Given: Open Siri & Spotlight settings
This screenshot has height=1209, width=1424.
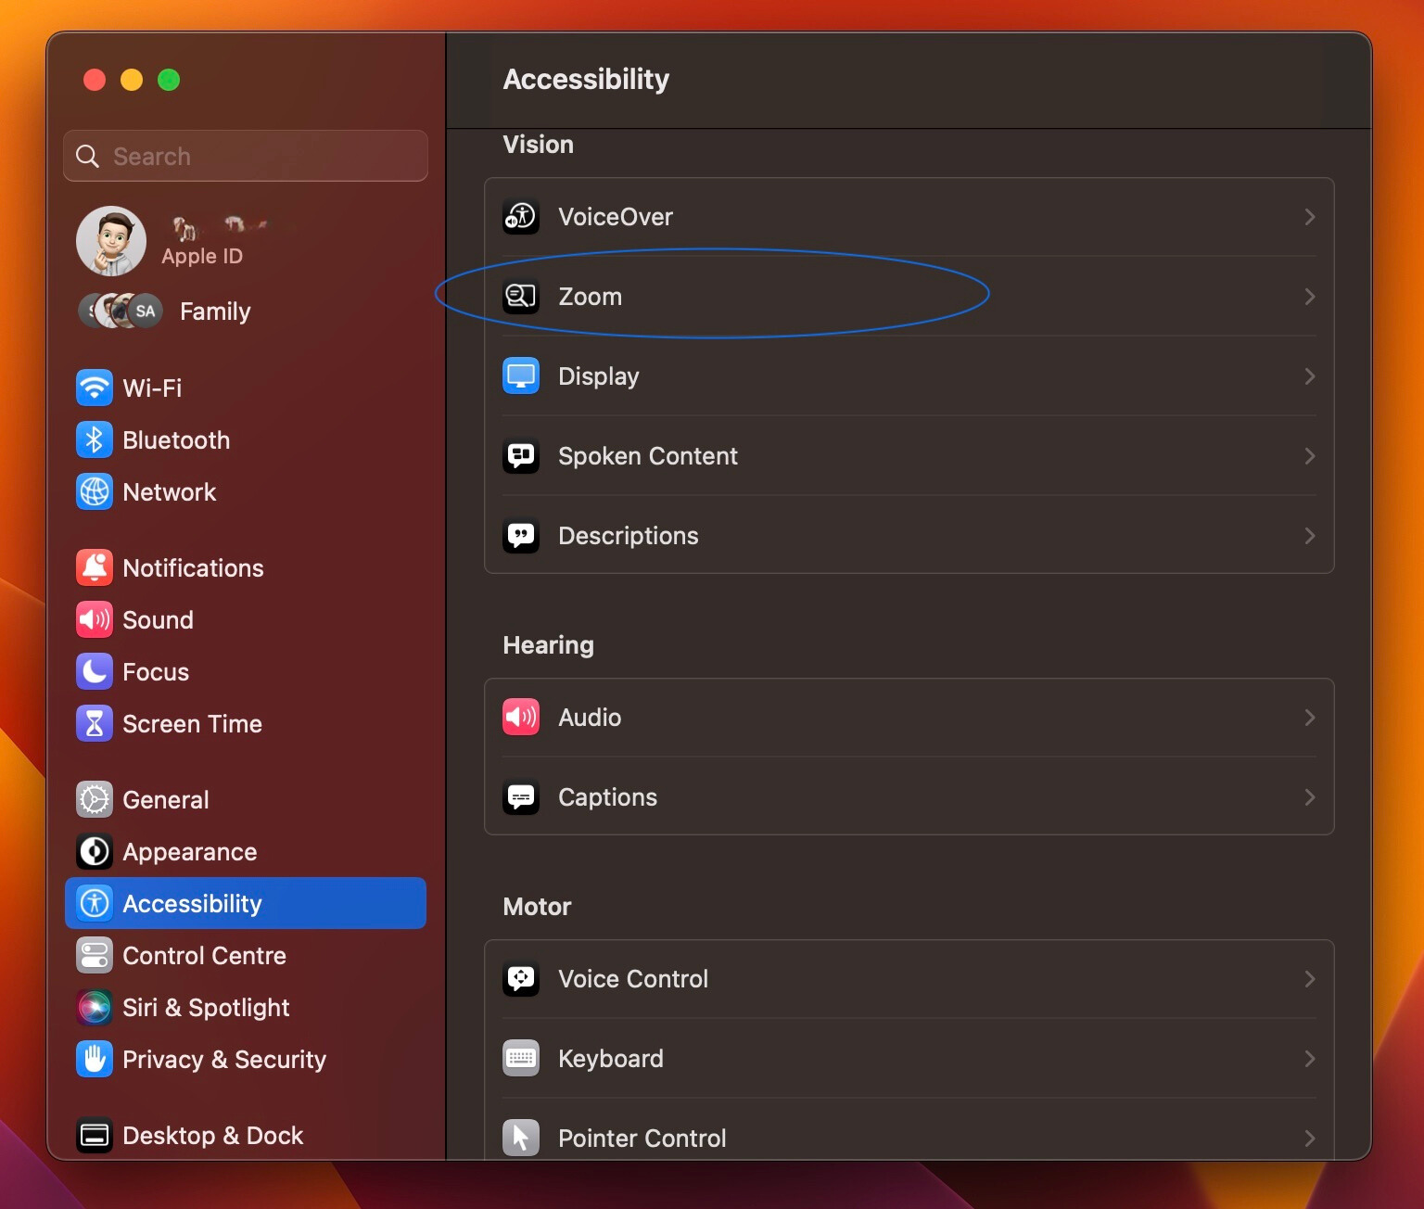Looking at the screenshot, I should click(246, 1007).
